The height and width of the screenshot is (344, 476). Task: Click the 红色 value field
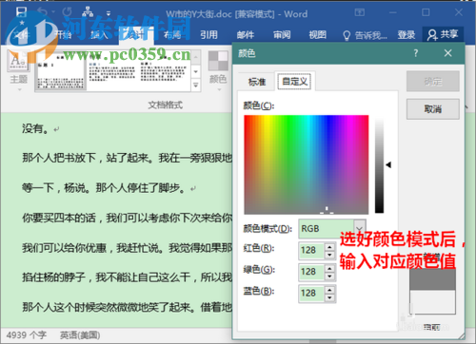point(311,250)
